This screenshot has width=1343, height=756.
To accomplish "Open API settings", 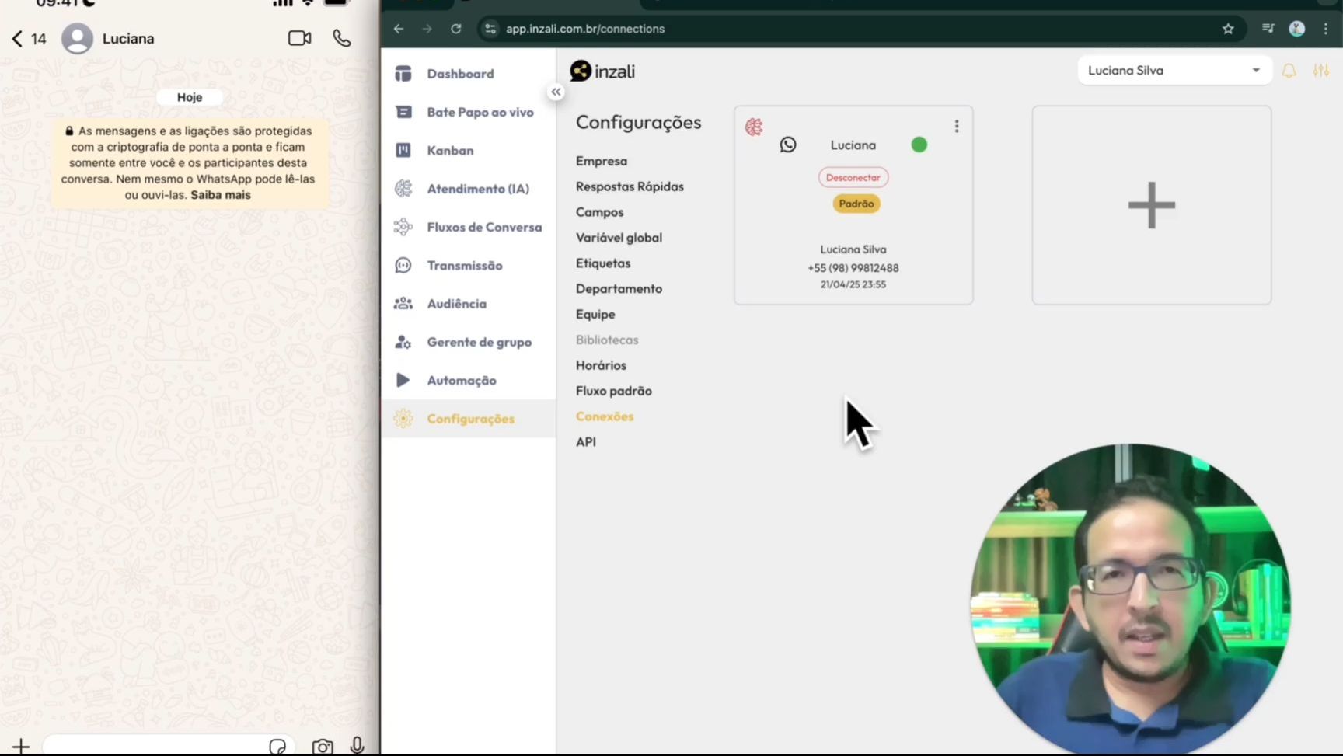I will (x=586, y=442).
